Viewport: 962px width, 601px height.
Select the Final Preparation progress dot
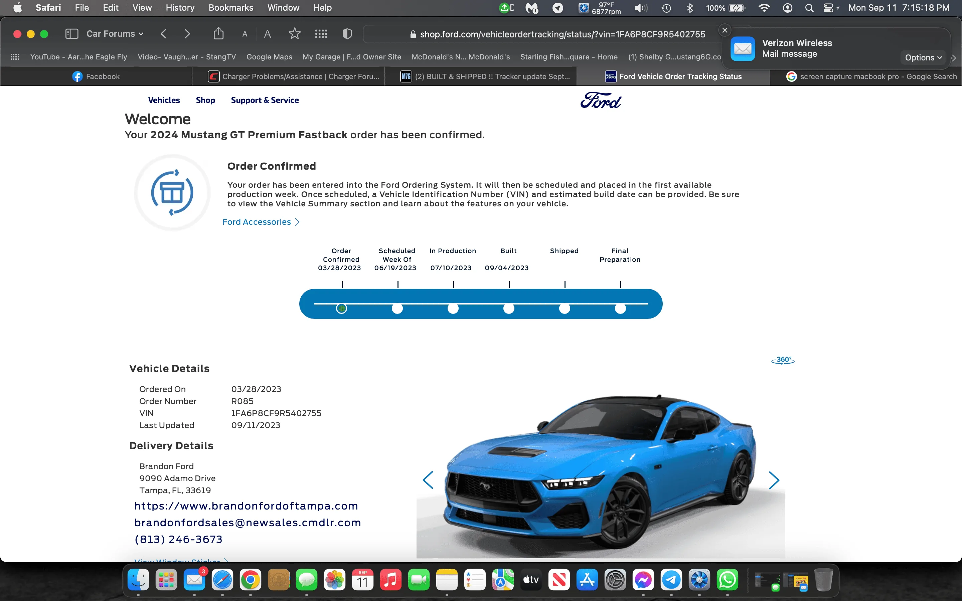pos(621,309)
